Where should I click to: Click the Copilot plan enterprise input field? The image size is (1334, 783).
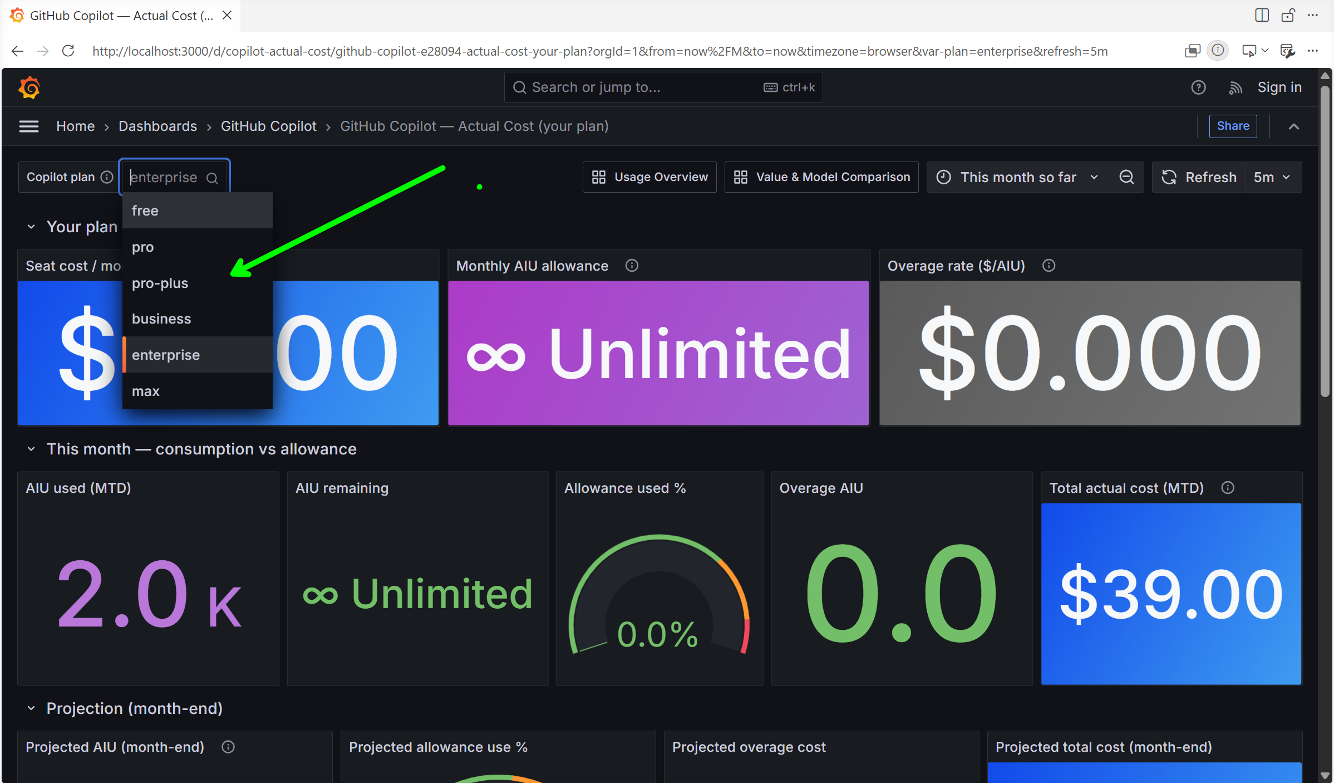click(x=175, y=177)
